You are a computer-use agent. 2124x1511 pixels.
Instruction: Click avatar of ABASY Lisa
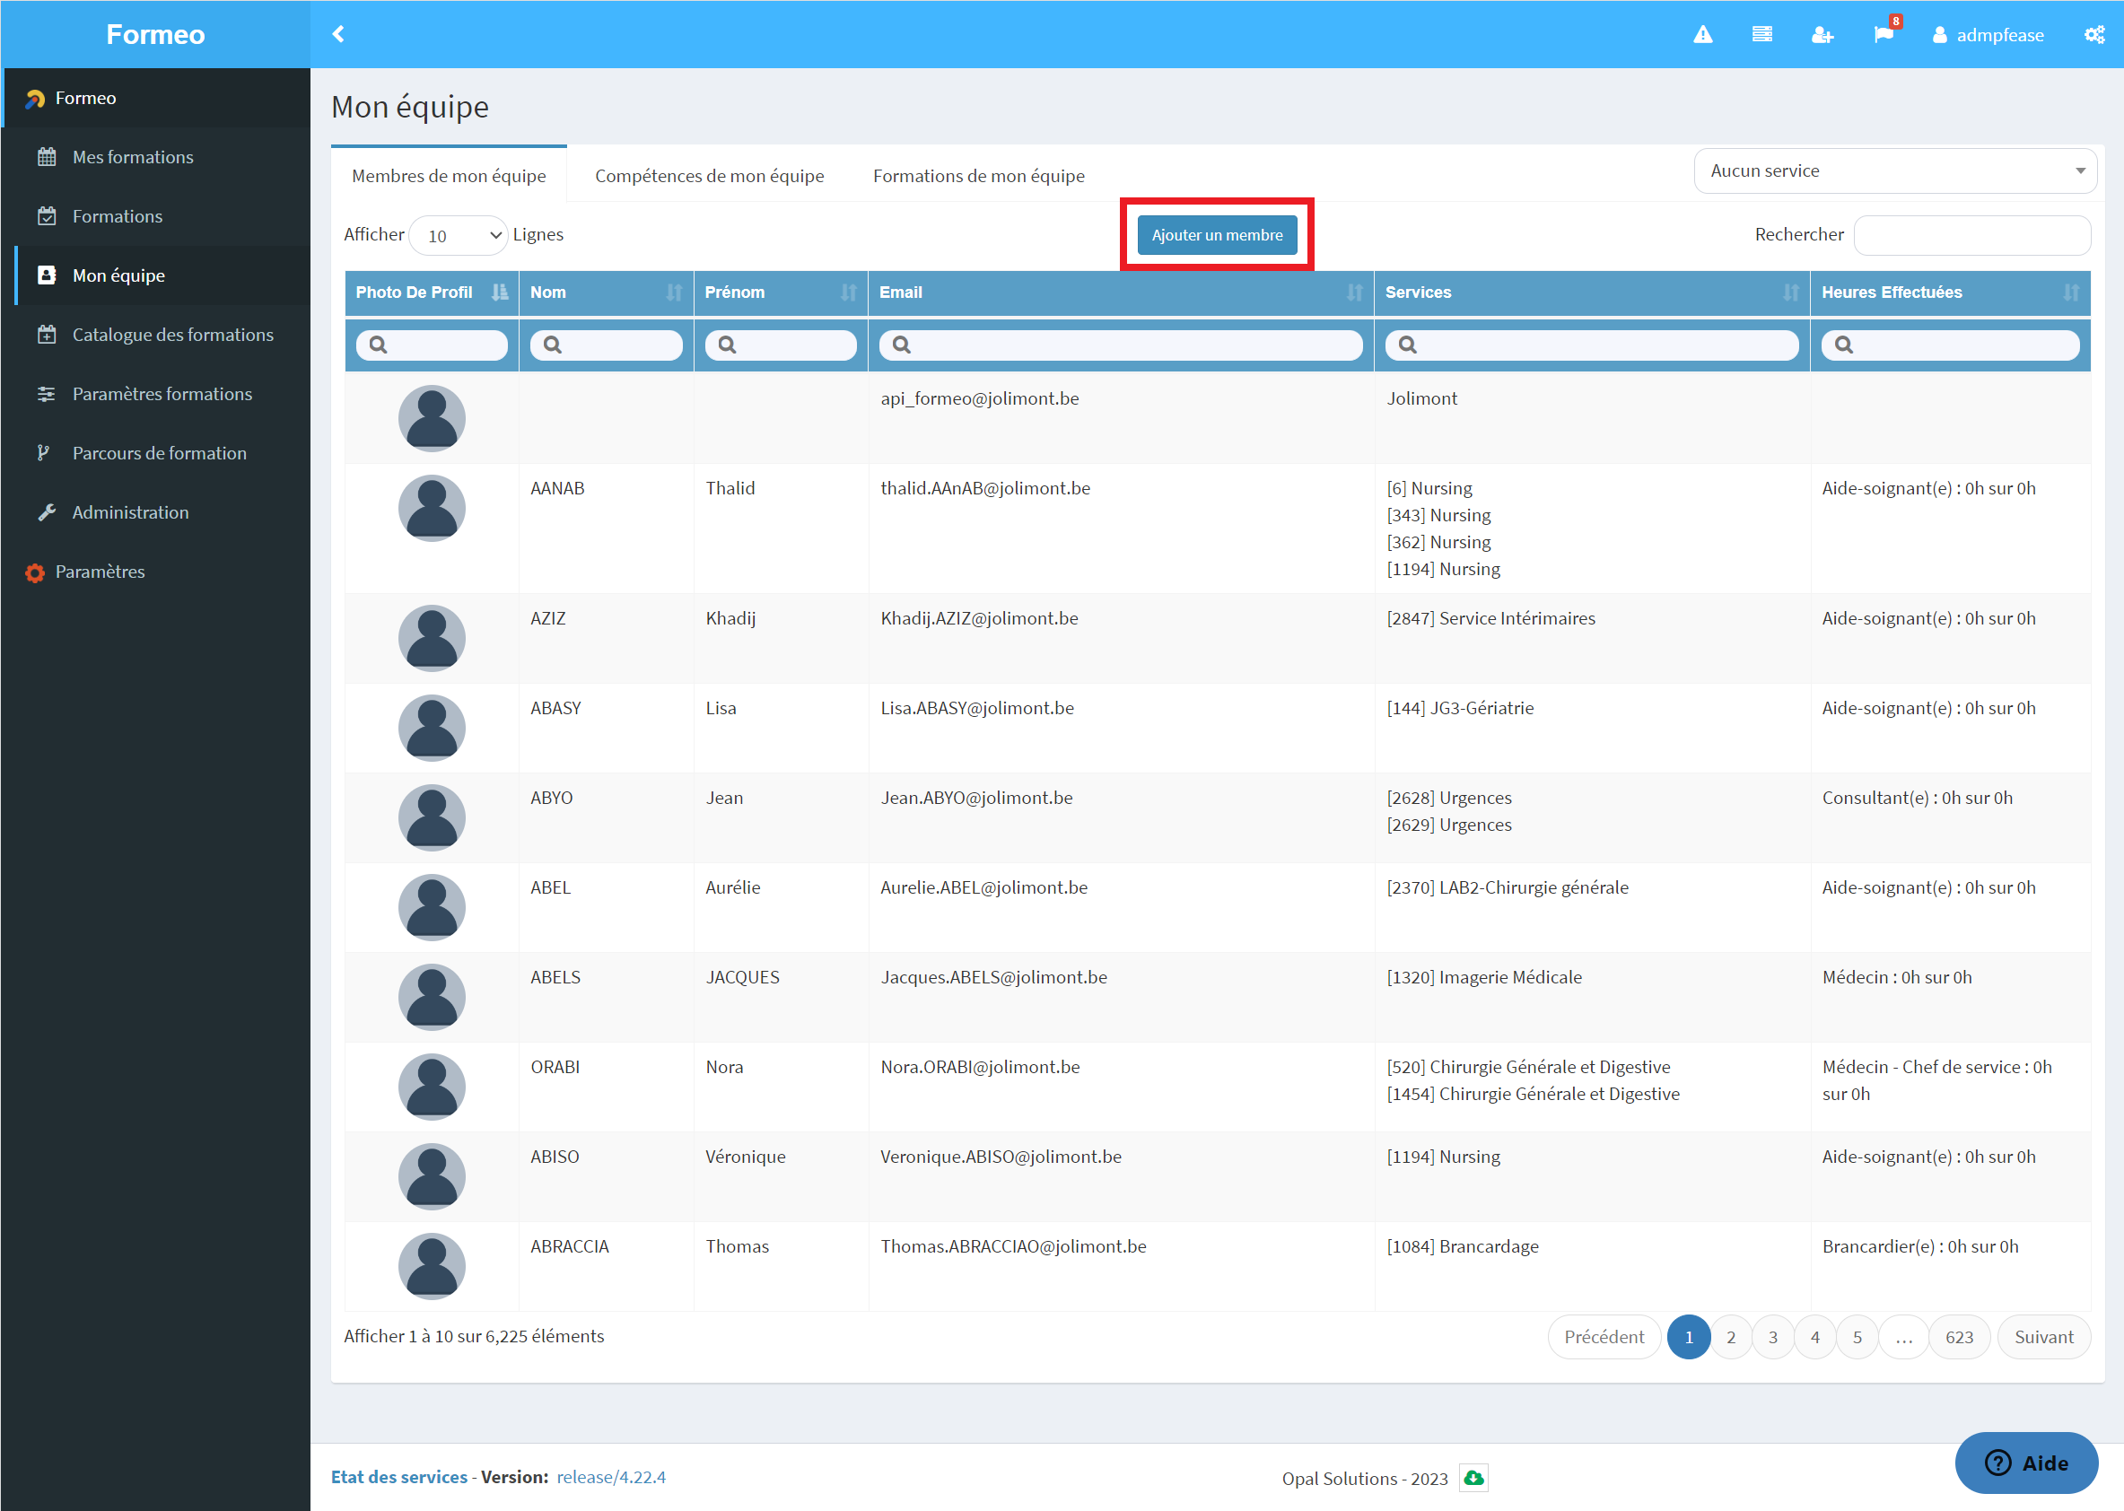click(432, 728)
